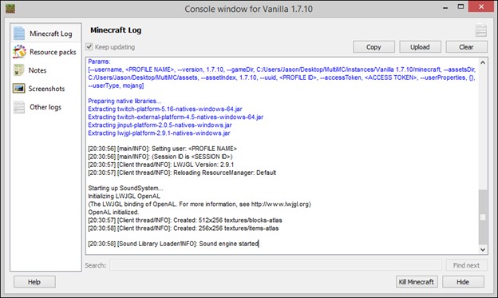This screenshot has height=298, width=498.
Task: Close the console window
Action: (x=481, y=6)
